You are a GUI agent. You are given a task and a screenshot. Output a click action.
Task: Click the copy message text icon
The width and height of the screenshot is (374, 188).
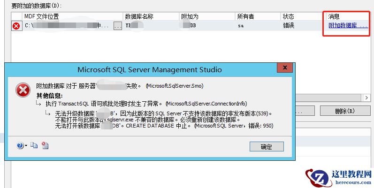34,146
